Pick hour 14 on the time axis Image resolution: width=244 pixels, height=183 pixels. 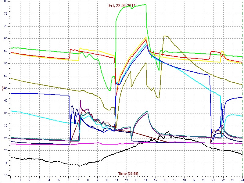pyautogui.click(x=146, y=180)
